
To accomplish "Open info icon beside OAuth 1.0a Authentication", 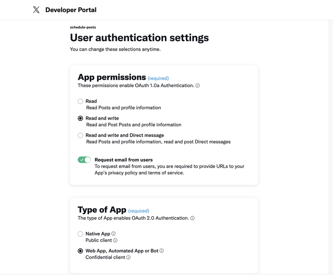I will (197, 86).
